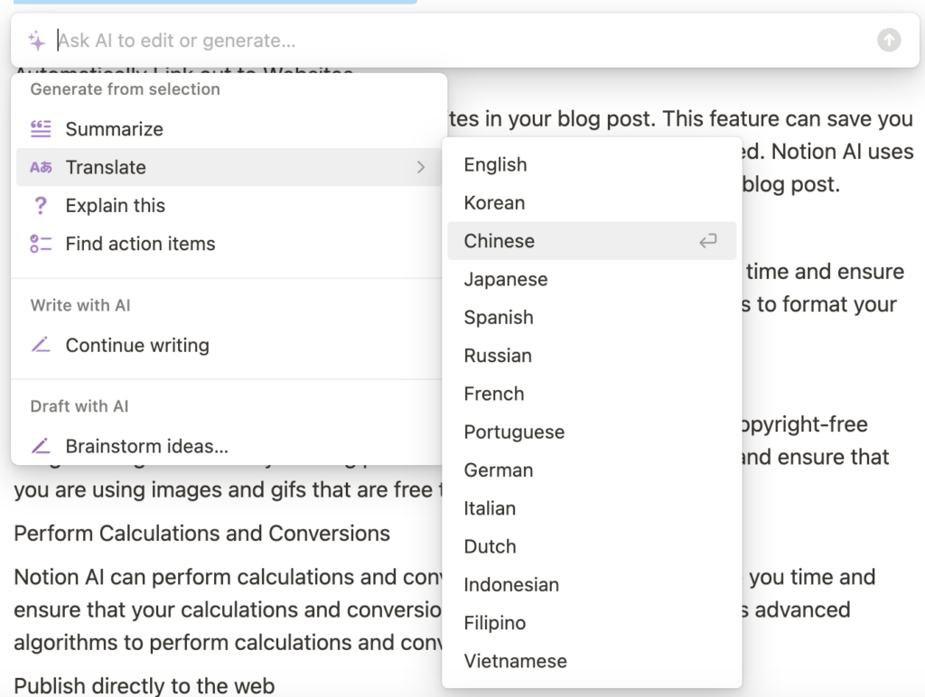Click the Translate language icon
925x697 pixels.
[41, 167]
